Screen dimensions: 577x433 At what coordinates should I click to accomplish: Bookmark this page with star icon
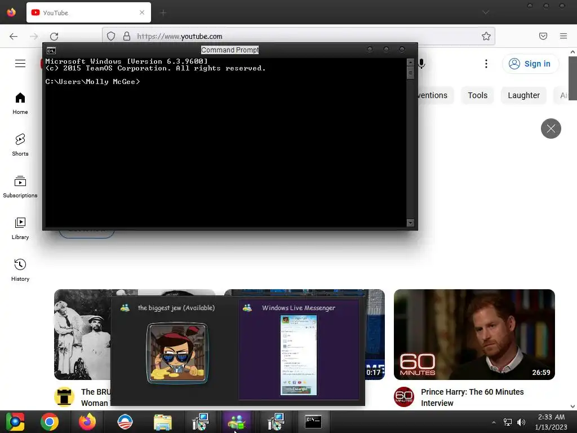(x=486, y=36)
